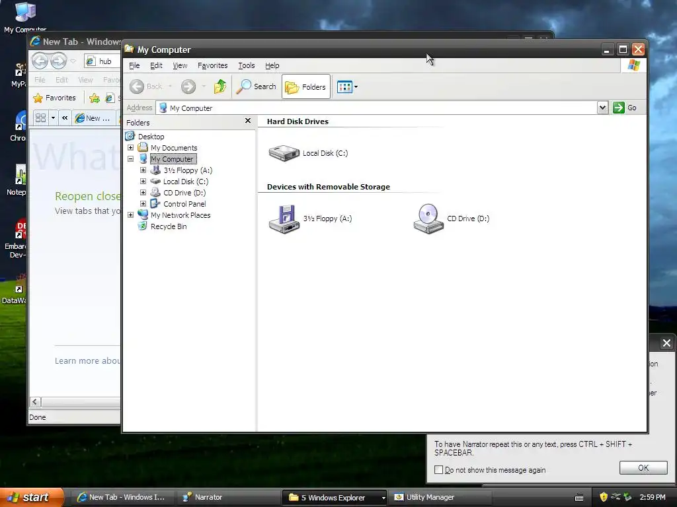Click Devices with Removable Storage header
Screen dimensions: 677x507
click(328, 187)
